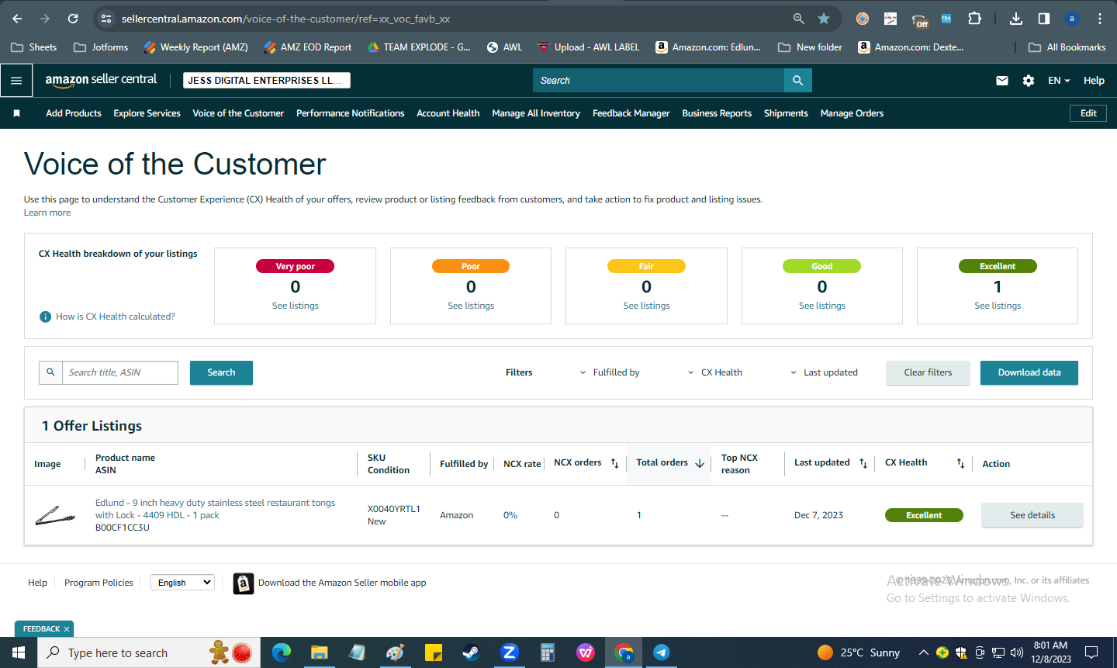The image size is (1117, 668).
Task: Open Microsoft Edge from the taskbar
Action: [282, 652]
